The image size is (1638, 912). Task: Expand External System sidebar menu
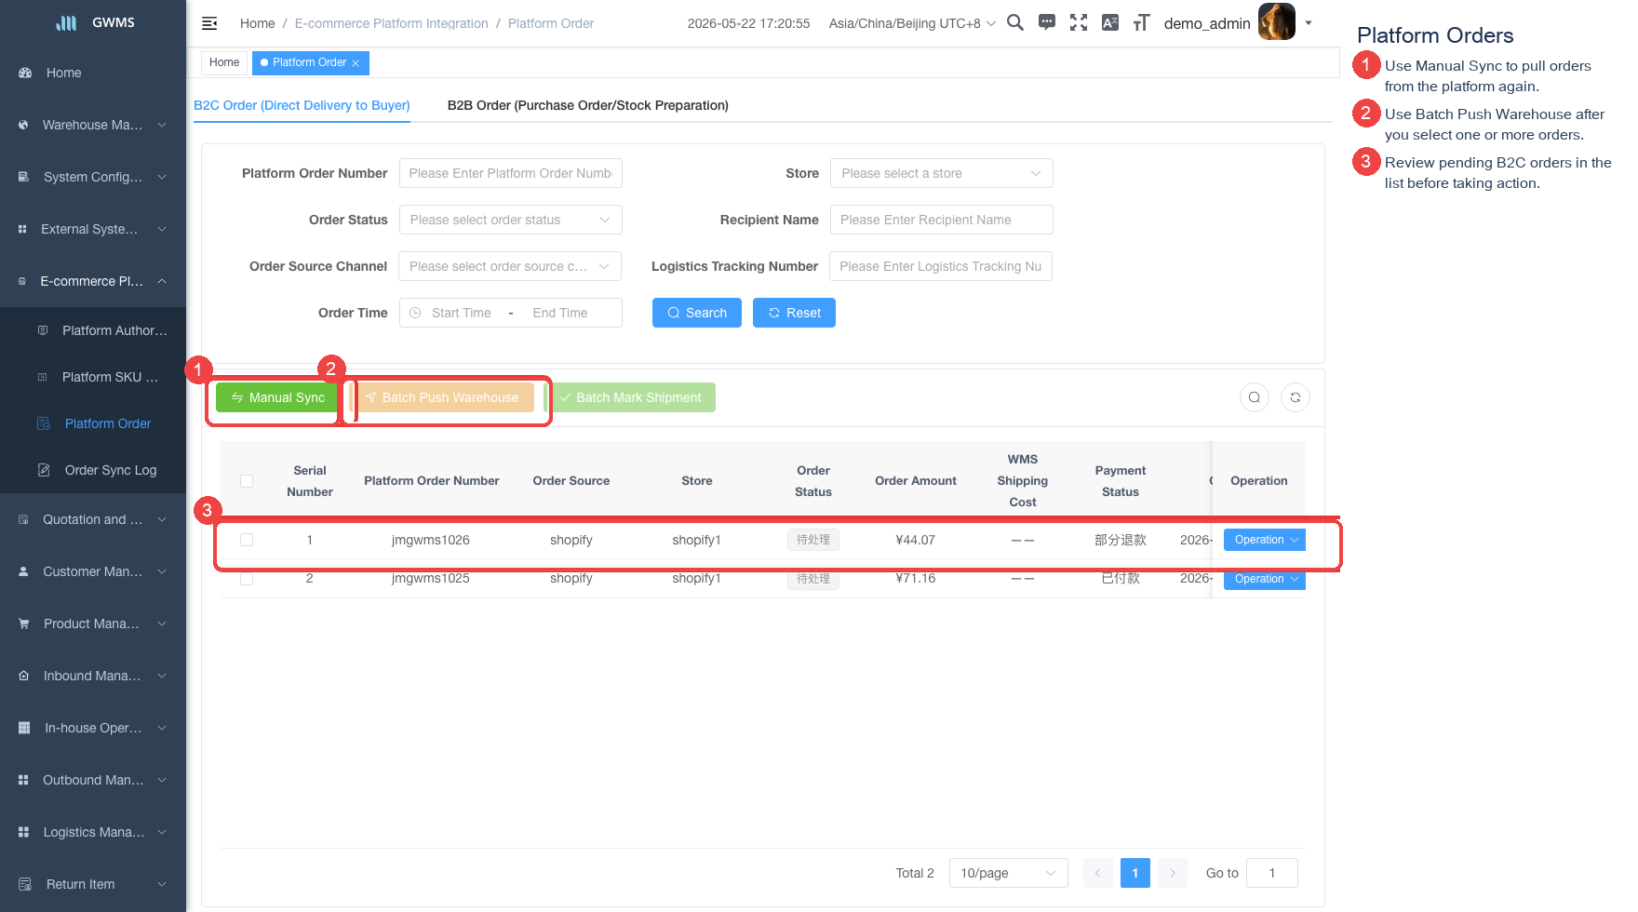click(93, 229)
